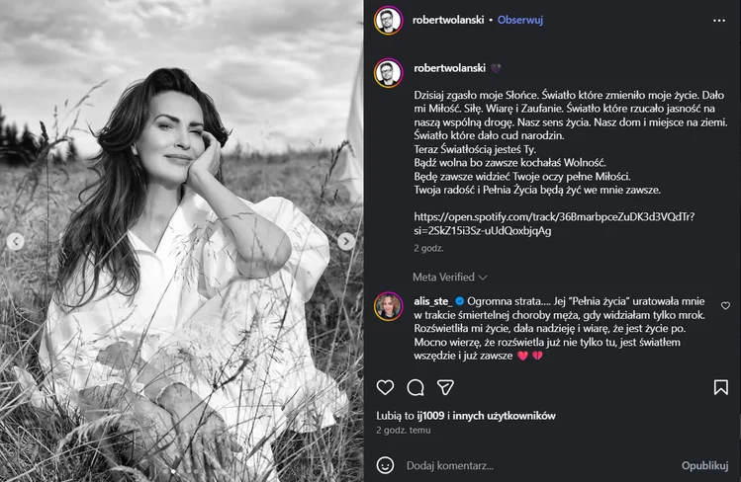Expand the Meta Verified dropdown
741x482 pixels.
pyautogui.click(x=450, y=278)
